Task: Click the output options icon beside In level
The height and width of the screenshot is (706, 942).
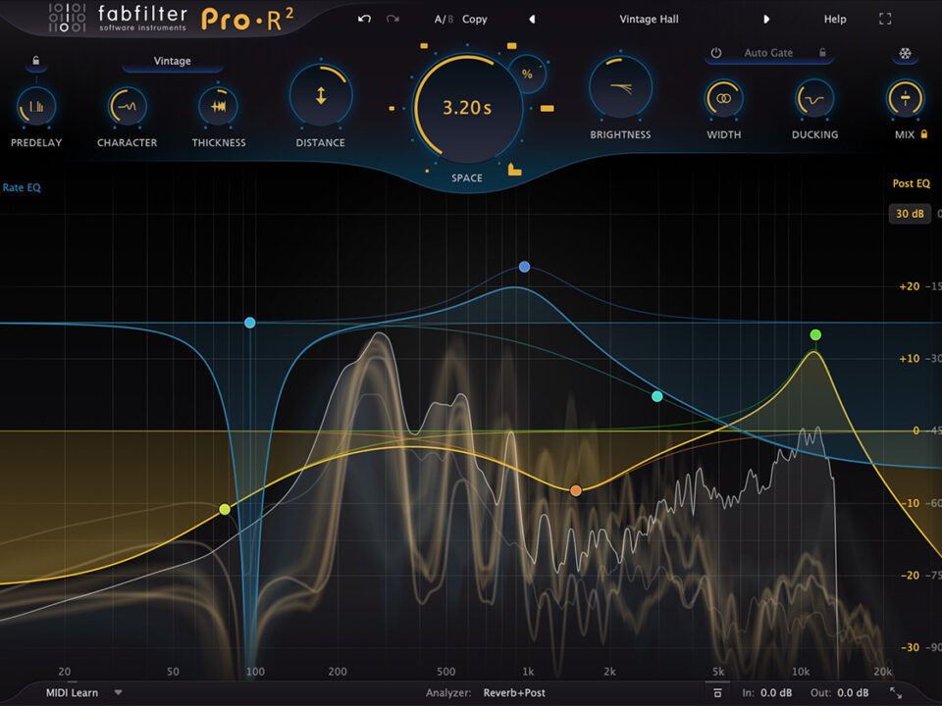Action: 717,693
